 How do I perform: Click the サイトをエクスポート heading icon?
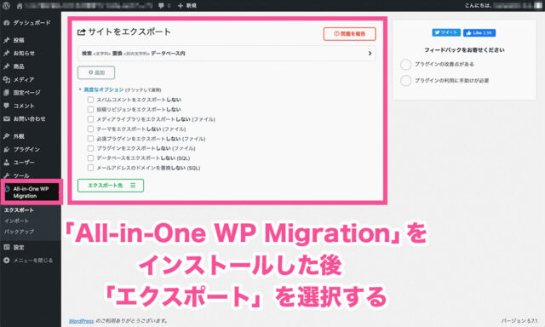click(82, 32)
